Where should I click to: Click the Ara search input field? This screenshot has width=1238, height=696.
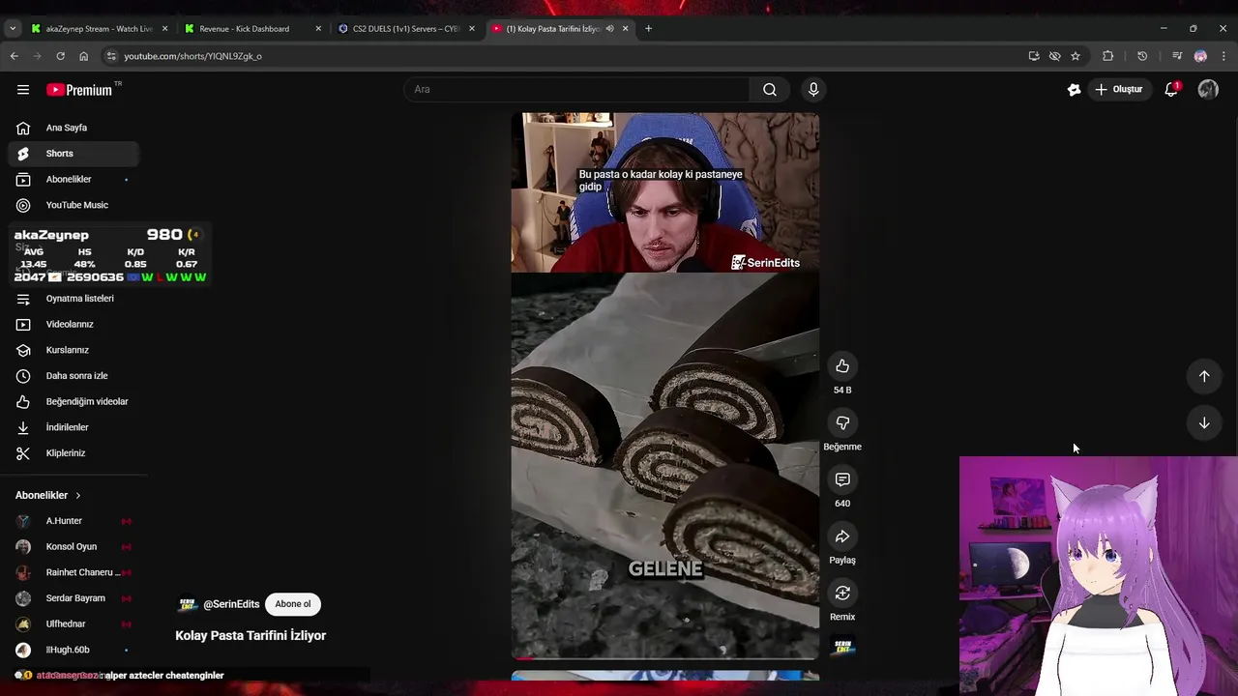(576, 90)
